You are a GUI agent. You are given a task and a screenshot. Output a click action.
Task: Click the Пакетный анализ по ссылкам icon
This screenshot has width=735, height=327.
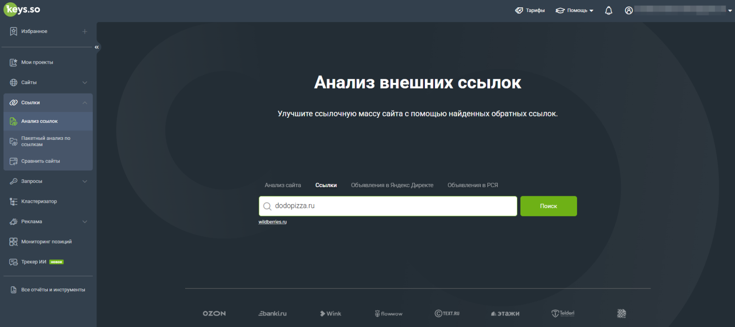[13, 142]
